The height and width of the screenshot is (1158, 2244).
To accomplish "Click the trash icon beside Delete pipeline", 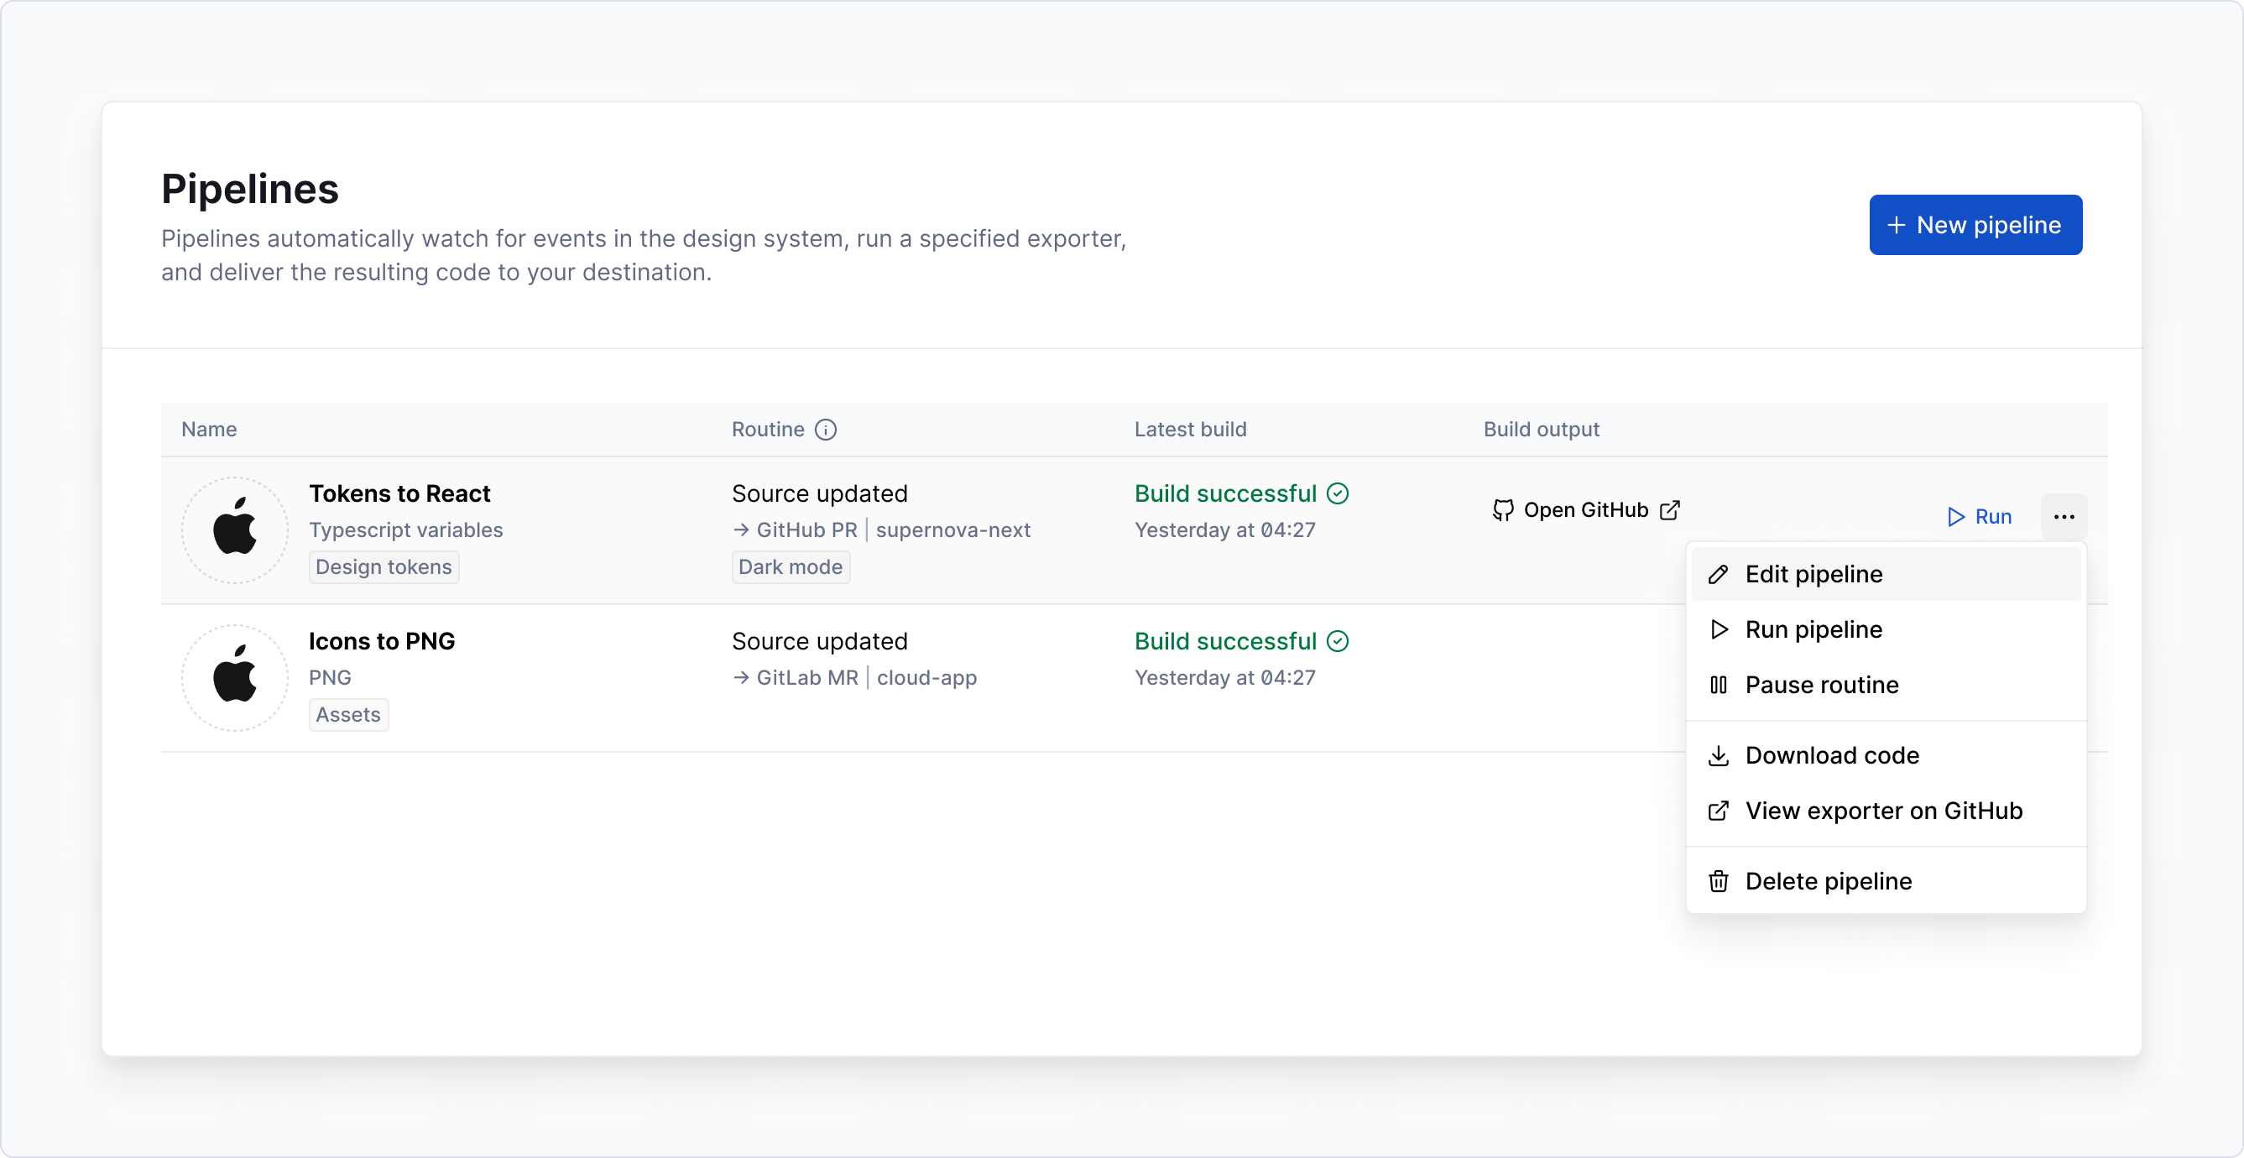I will coord(1719,881).
